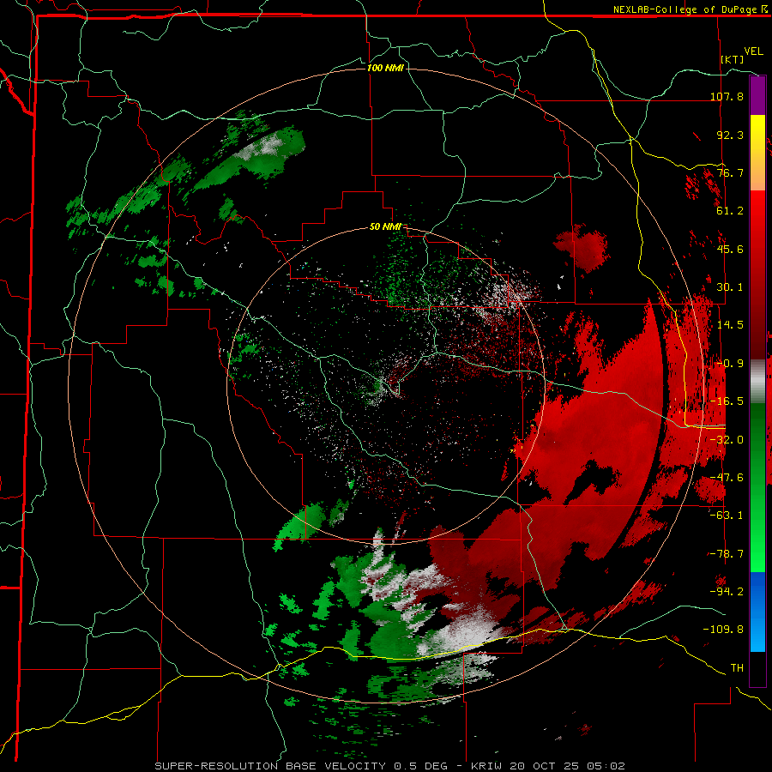Click the 107.8 velocity scale value
772x772 pixels.
pyautogui.click(x=727, y=96)
